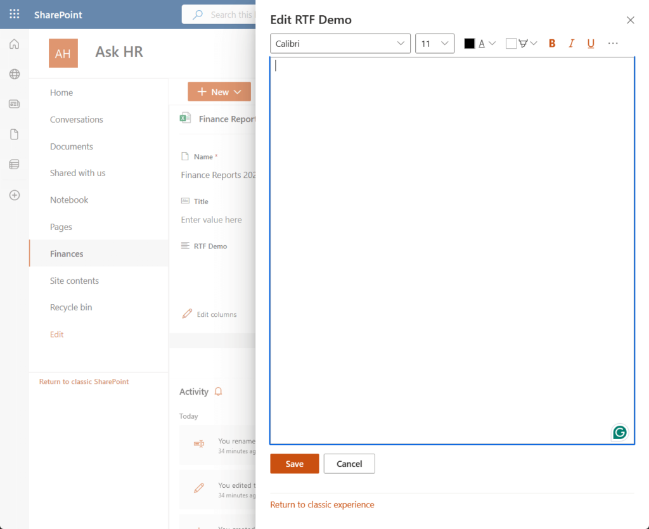Image resolution: width=649 pixels, height=529 pixels.
Task: Open Site contents navigation item
Action: [x=75, y=281]
